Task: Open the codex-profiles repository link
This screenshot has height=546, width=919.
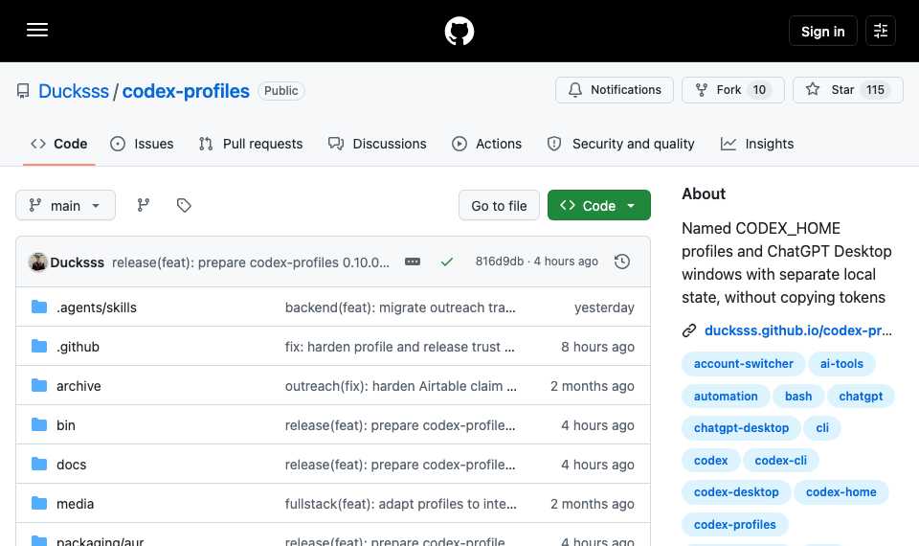Action: tap(186, 91)
